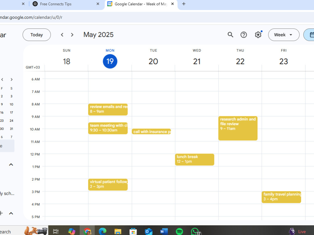The image size is (314, 235).
Task: Open the help question mark menu
Action: tap(244, 35)
